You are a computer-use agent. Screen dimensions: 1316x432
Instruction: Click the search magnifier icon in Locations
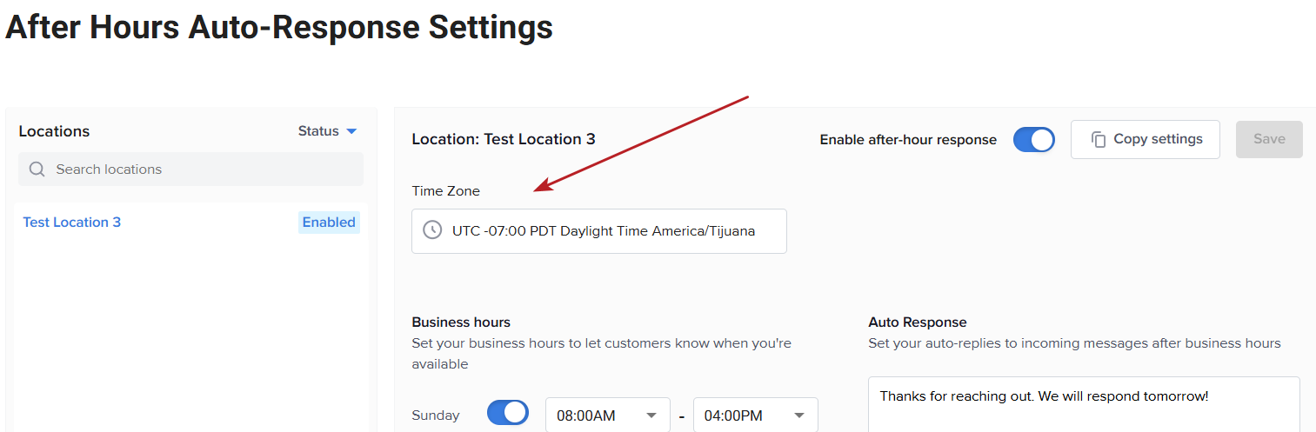[x=37, y=169]
